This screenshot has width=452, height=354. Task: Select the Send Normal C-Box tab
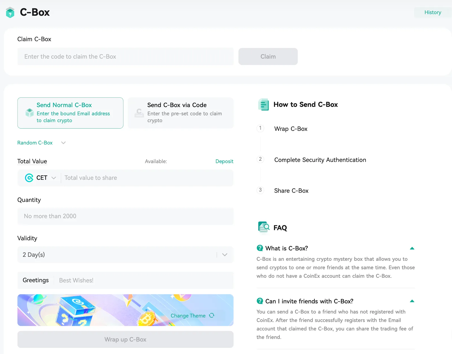pyautogui.click(x=70, y=113)
